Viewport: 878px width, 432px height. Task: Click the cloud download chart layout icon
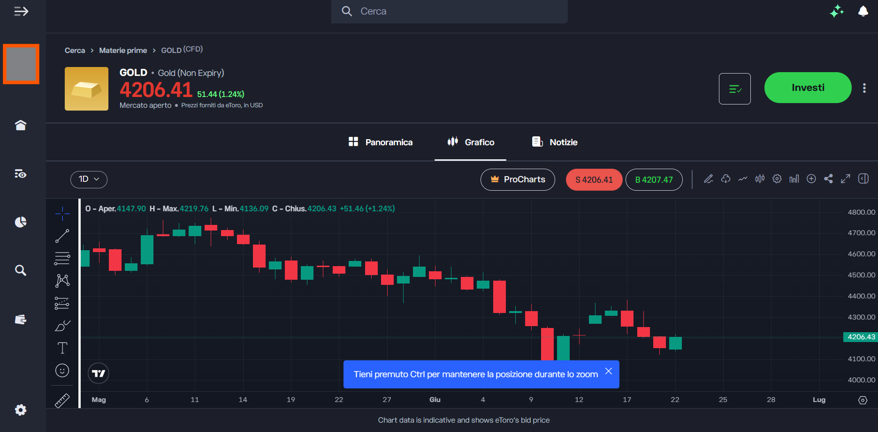[726, 179]
